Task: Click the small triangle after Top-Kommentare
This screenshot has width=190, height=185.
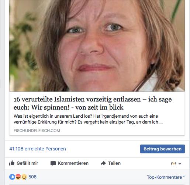Action: pos(184,176)
